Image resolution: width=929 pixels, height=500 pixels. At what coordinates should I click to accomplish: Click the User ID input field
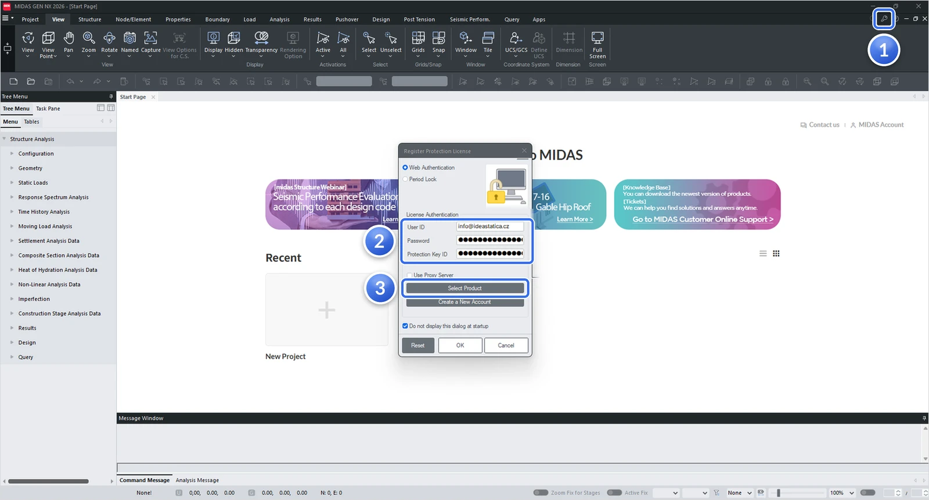coord(490,226)
